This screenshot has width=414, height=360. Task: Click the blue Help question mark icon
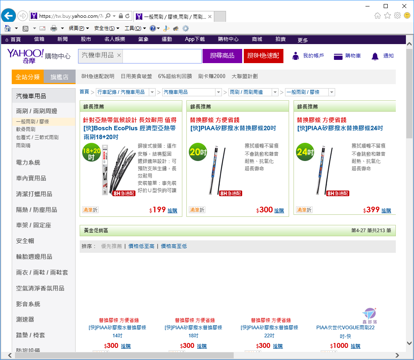152,28
